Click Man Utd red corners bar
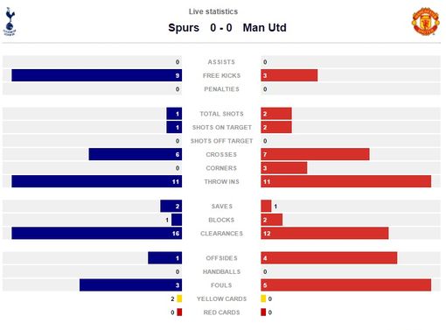446x330 pixels. pos(284,168)
